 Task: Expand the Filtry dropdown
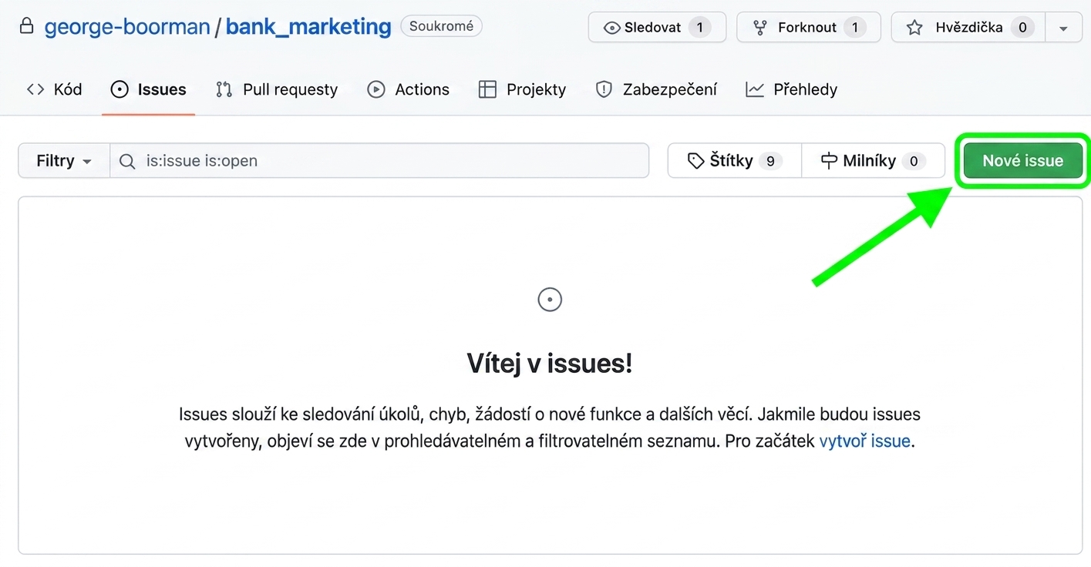pos(64,161)
